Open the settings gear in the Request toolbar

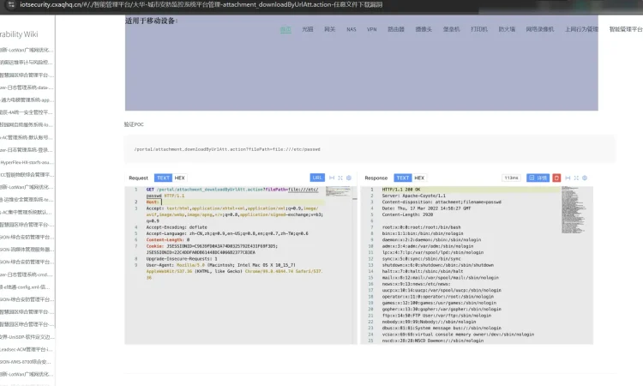[x=349, y=178]
